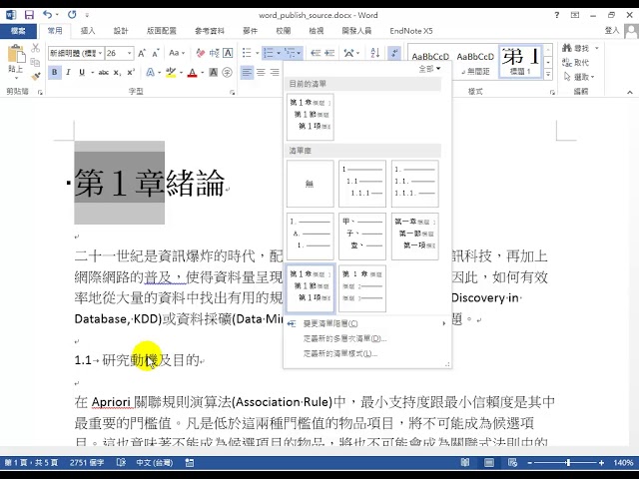Select the 無 (None) list library thumbnail
Viewport: 639px width, 479px height.
[311, 184]
